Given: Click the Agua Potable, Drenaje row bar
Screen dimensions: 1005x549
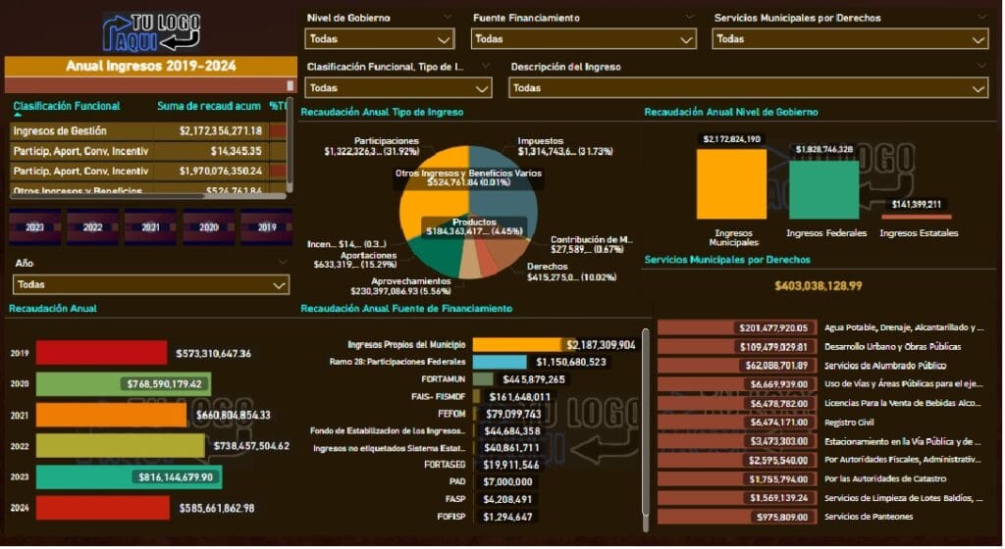Looking at the screenshot, I should pos(737,327).
